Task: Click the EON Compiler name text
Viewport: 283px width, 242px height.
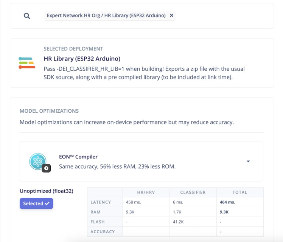Action: click(78, 157)
